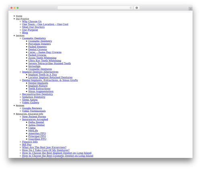Select the Aetna Dental link
Image resolution: width=201 pixels, height=170 pixels.
click(x=37, y=125)
